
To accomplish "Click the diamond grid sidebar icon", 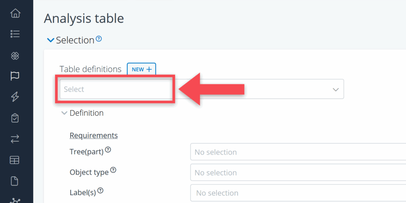I will (x=15, y=55).
